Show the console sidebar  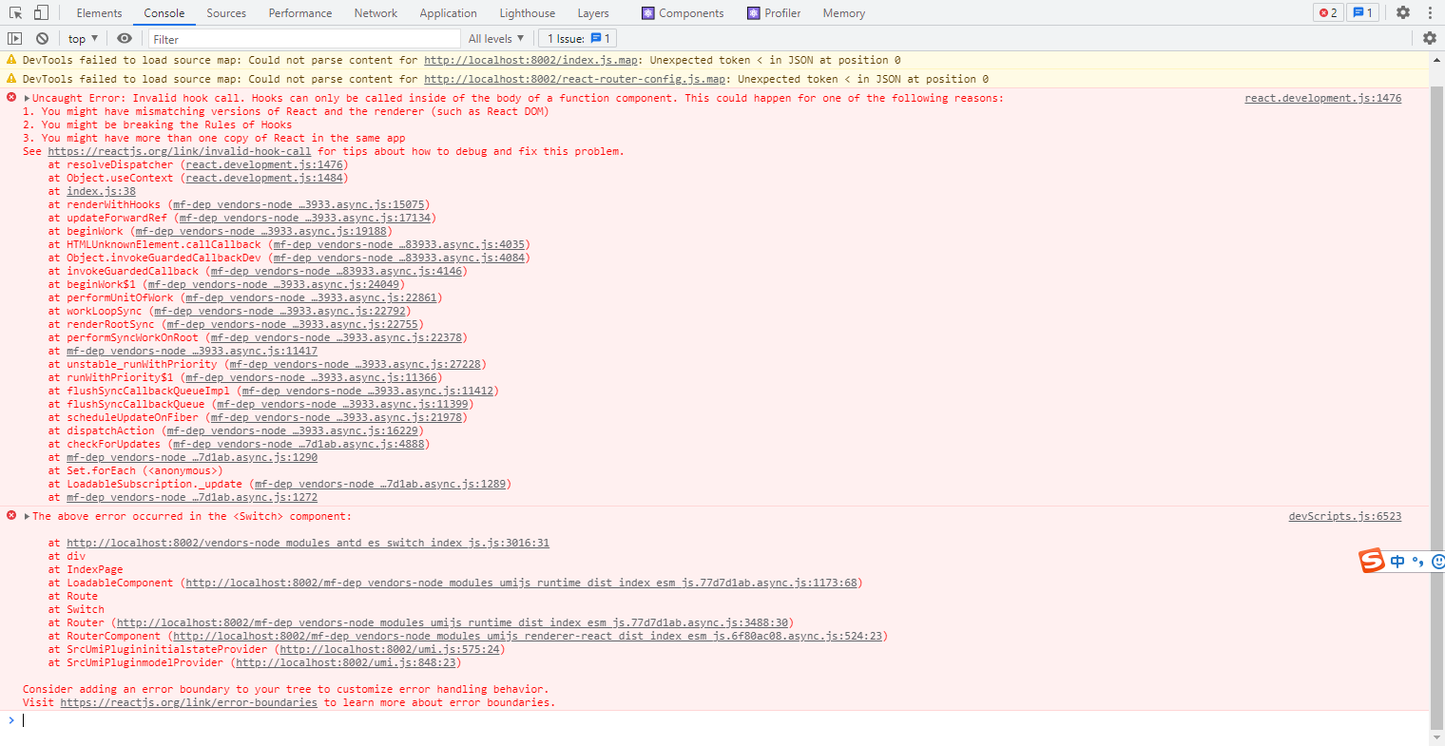pyautogui.click(x=13, y=37)
